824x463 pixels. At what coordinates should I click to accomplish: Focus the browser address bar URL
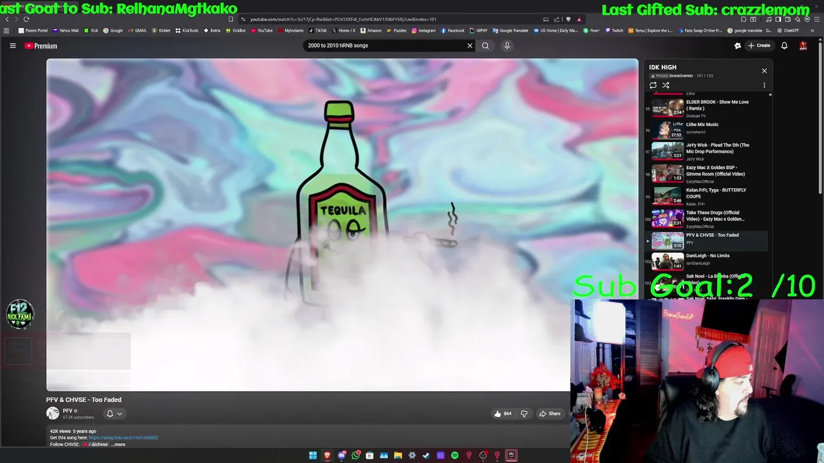343,19
